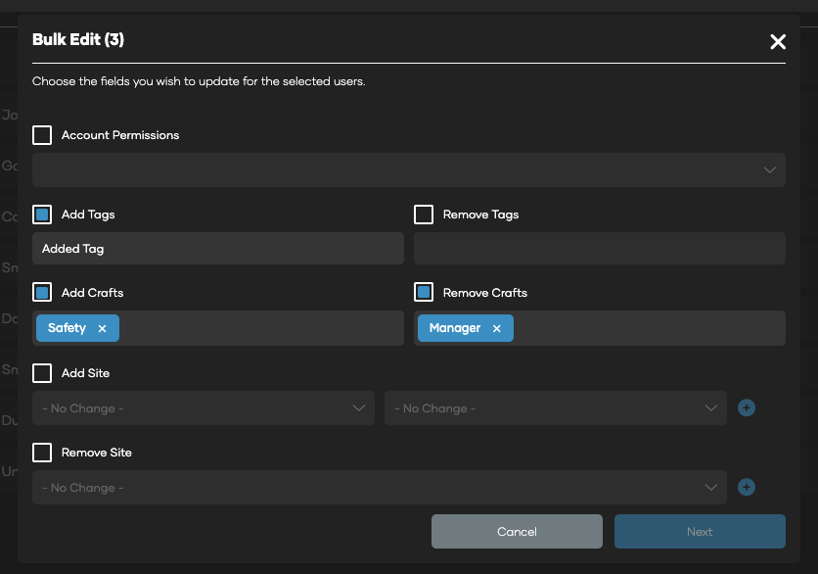Click the Add Site label
Screen dimensions: 818x574
85,373
